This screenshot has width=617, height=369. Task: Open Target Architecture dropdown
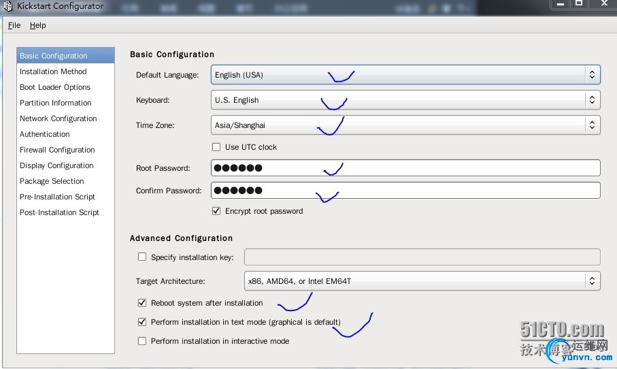tap(422, 280)
